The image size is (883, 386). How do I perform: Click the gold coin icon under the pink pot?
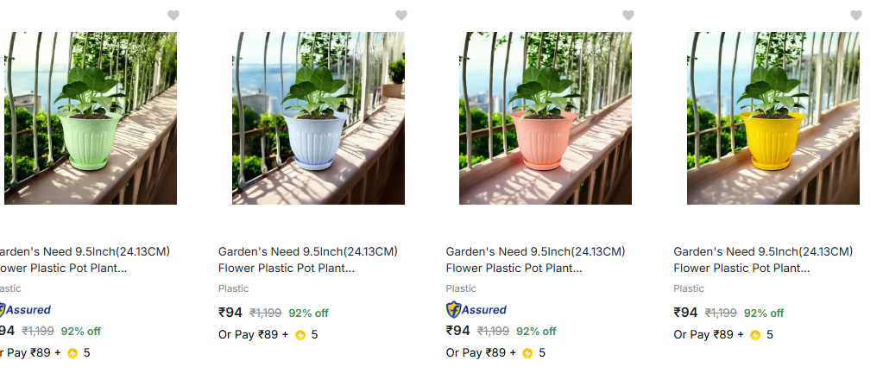(528, 353)
